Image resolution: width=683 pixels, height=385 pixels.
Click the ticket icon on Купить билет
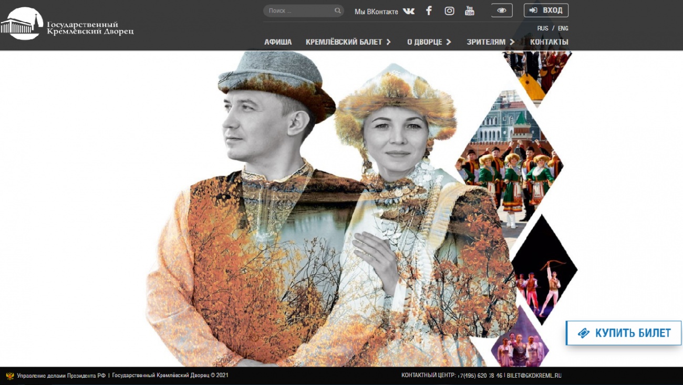583,333
